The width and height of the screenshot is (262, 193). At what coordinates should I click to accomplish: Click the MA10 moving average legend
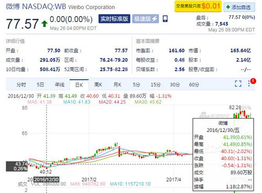[77, 102]
